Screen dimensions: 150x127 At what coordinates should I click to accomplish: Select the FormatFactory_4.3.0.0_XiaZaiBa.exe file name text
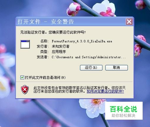(82, 41)
